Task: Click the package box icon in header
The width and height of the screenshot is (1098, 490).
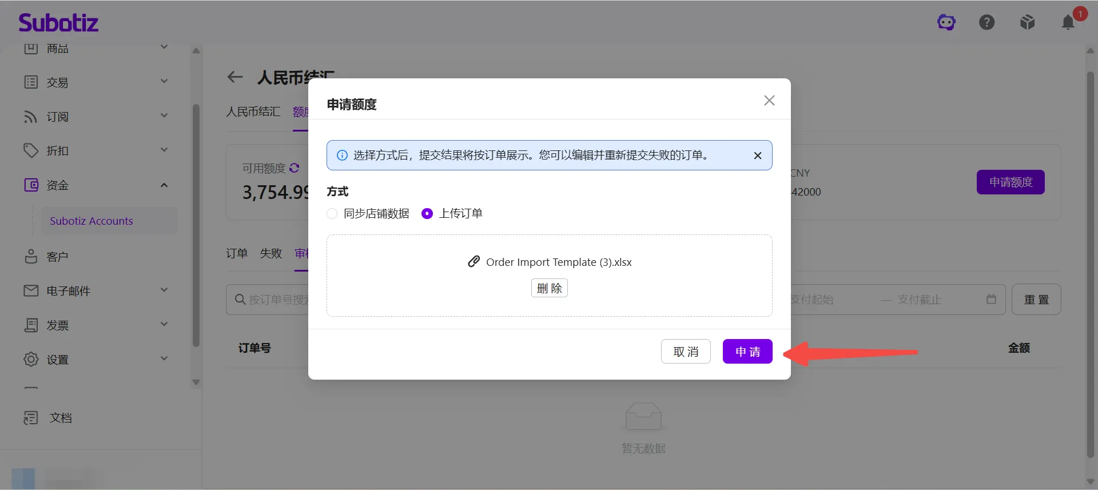Action: (x=1028, y=22)
